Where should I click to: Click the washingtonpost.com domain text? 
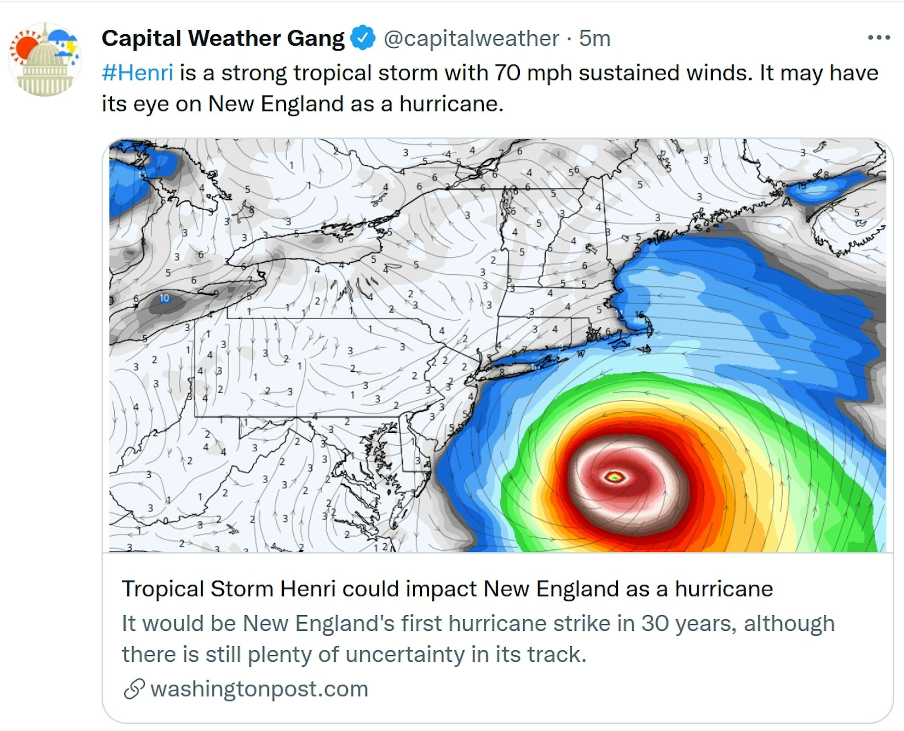pyautogui.click(x=259, y=689)
